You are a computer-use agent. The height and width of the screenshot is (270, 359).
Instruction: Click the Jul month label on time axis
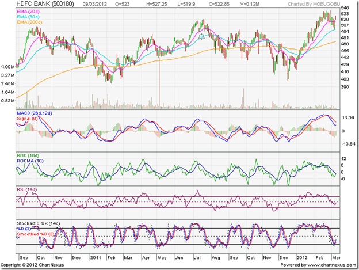coord(197,258)
